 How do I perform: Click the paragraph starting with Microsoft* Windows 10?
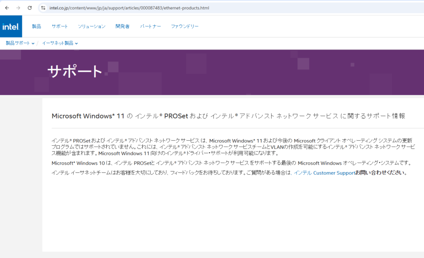(x=232, y=163)
